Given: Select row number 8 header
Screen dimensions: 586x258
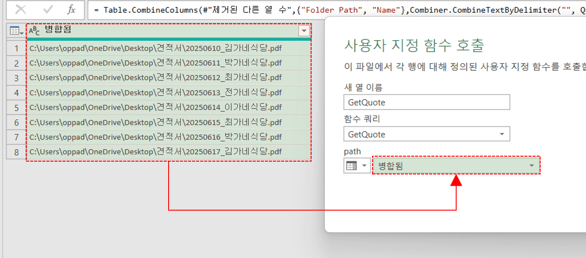Looking at the screenshot, I should (x=16, y=152).
